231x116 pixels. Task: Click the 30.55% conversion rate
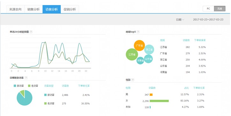(86, 104)
